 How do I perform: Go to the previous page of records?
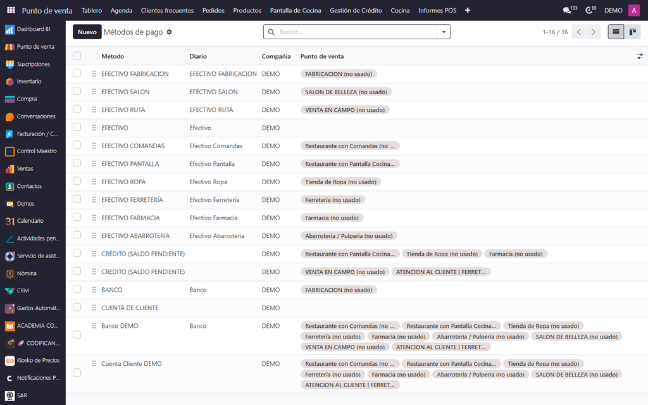click(x=579, y=32)
